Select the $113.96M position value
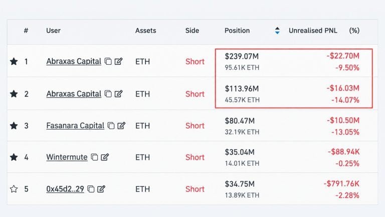 point(242,88)
